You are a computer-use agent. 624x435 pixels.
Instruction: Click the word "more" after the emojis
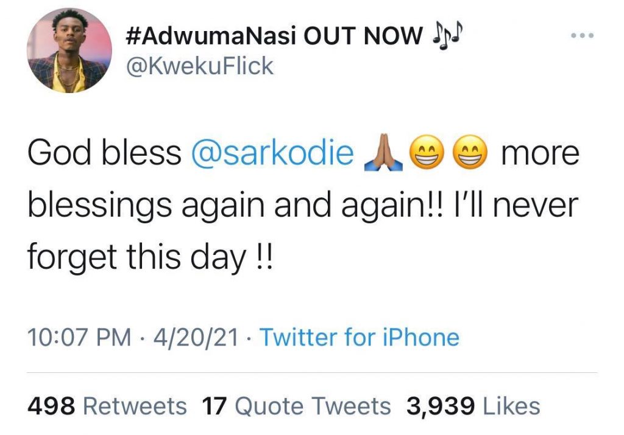coord(539,153)
